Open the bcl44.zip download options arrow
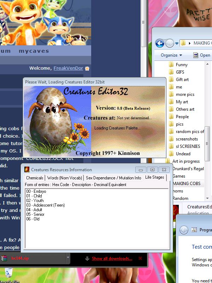This screenshot has height=283, width=212. tap(68, 259)
